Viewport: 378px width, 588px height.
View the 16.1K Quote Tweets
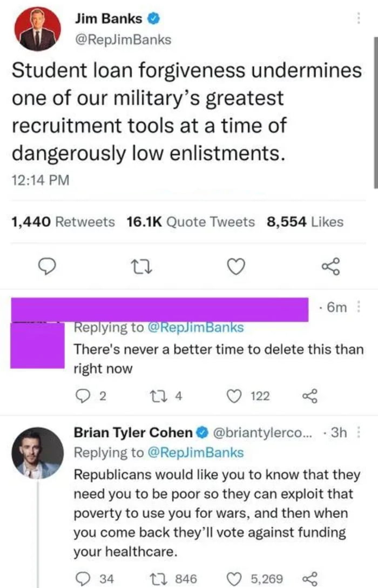click(x=190, y=221)
